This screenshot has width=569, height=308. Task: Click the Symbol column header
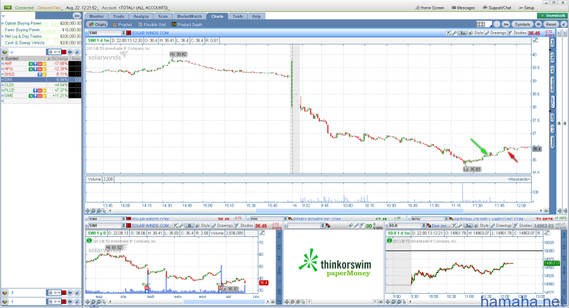pyautogui.click(x=25, y=59)
